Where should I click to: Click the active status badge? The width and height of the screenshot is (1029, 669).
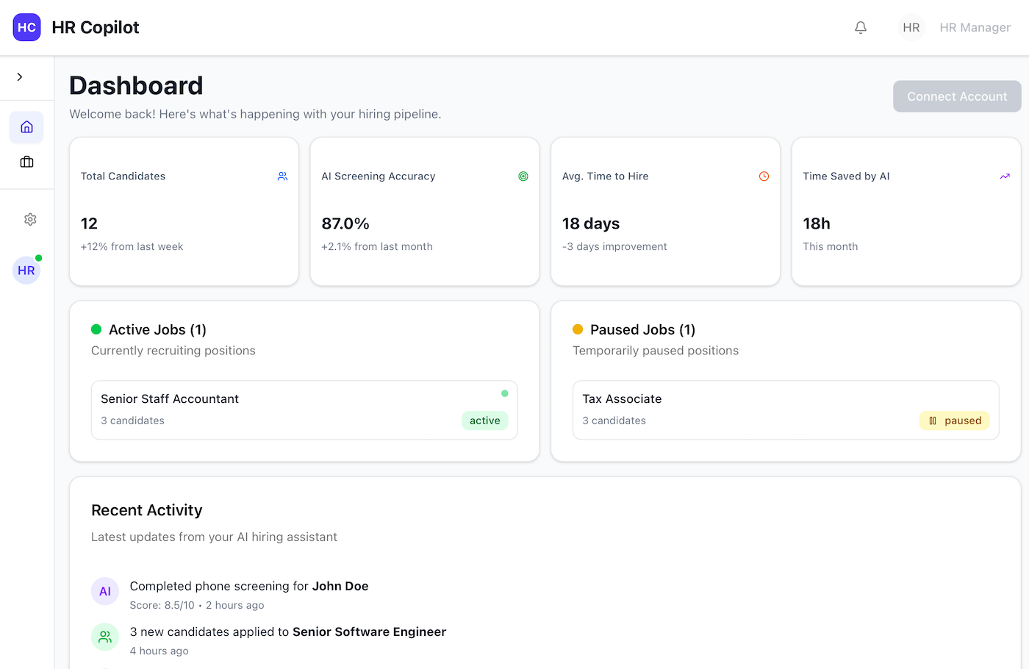[484, 421]
